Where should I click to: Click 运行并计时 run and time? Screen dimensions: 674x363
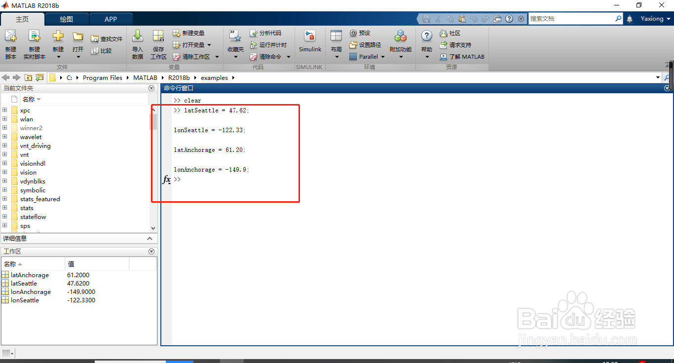click(x=268, y=45)
